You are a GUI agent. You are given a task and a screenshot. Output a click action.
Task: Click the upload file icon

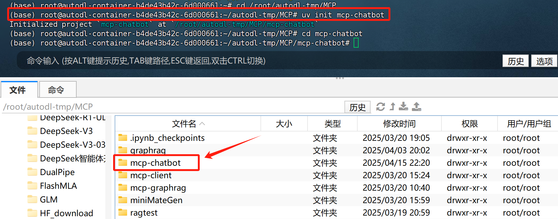point(417,107)
